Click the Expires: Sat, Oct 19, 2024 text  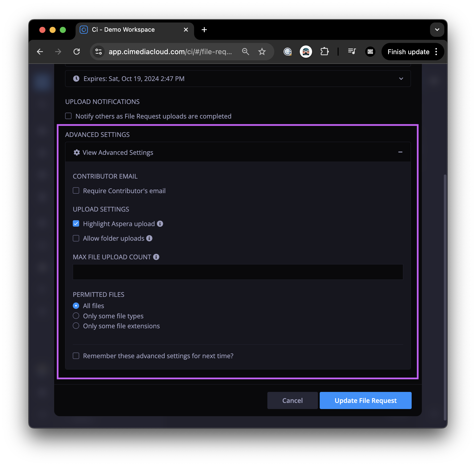point(134,79)
